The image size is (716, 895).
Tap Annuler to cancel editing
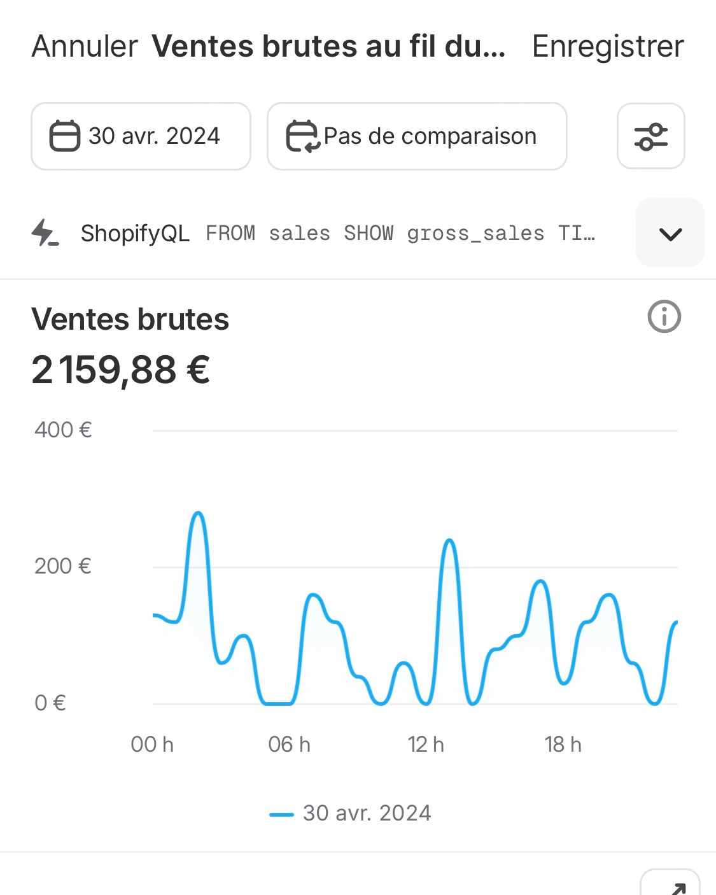tap(85, 46)
